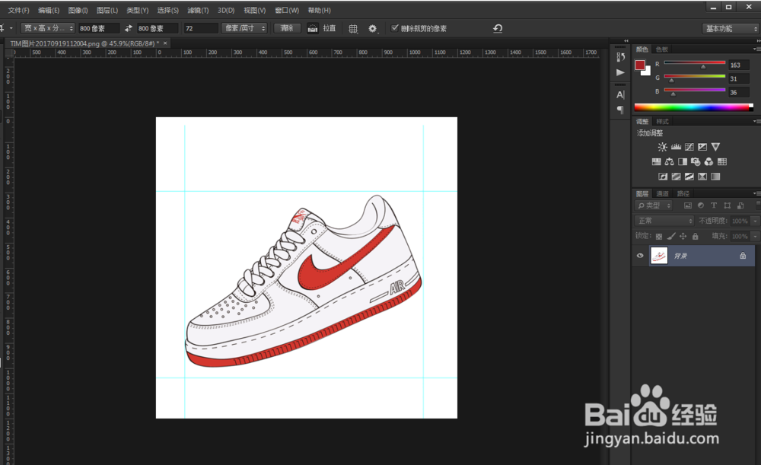Click the 清除 button in options bar
761x465 pixels.
tap(287, 28)
